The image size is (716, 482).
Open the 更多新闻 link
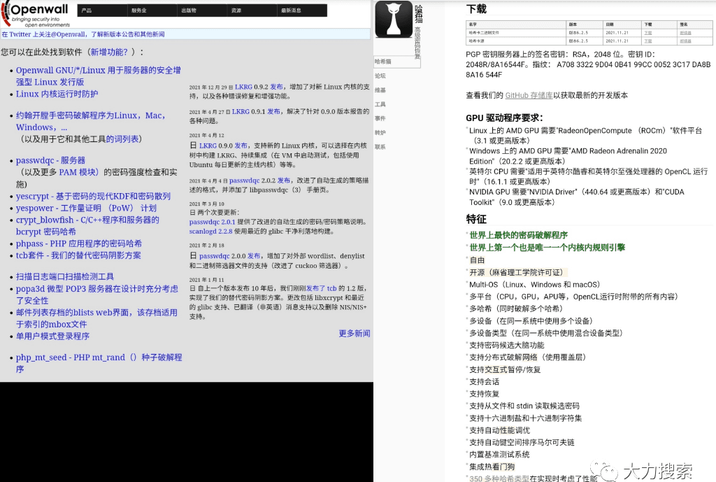354,334
